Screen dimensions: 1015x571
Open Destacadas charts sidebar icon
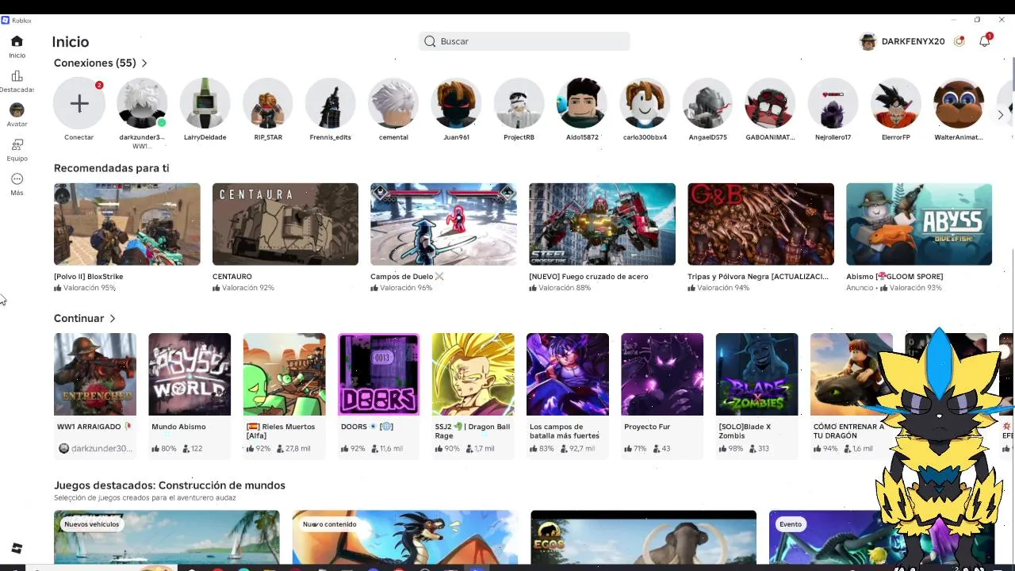click(x=17, y=76)
